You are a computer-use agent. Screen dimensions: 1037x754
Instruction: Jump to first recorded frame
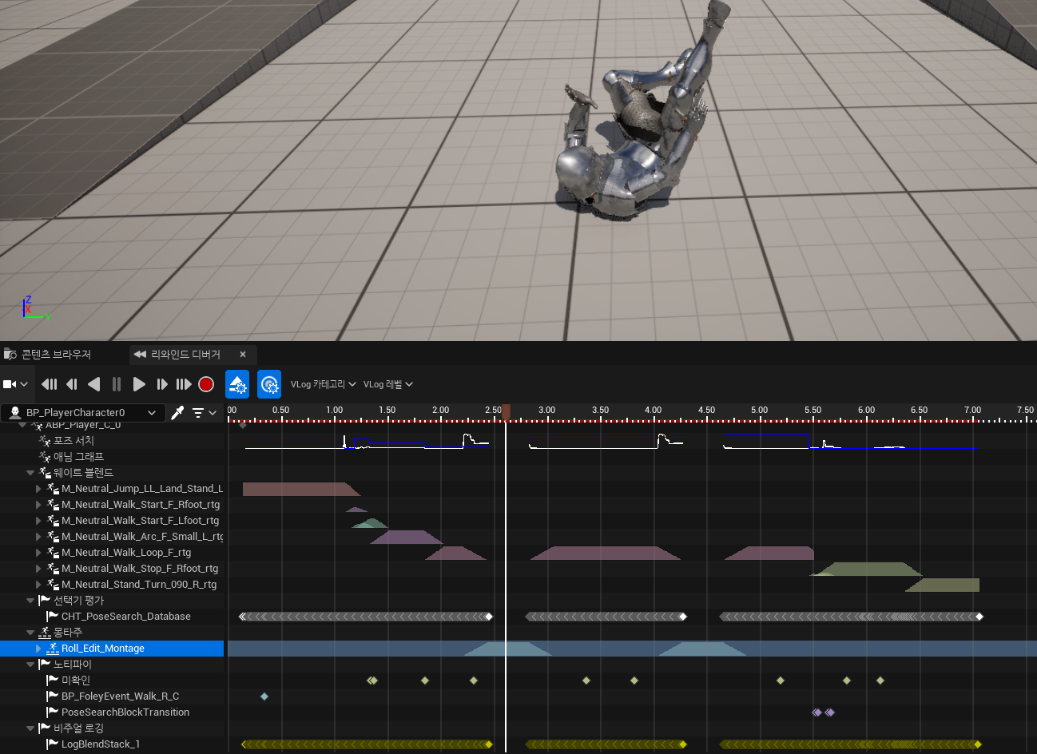[x=49, y=384]
